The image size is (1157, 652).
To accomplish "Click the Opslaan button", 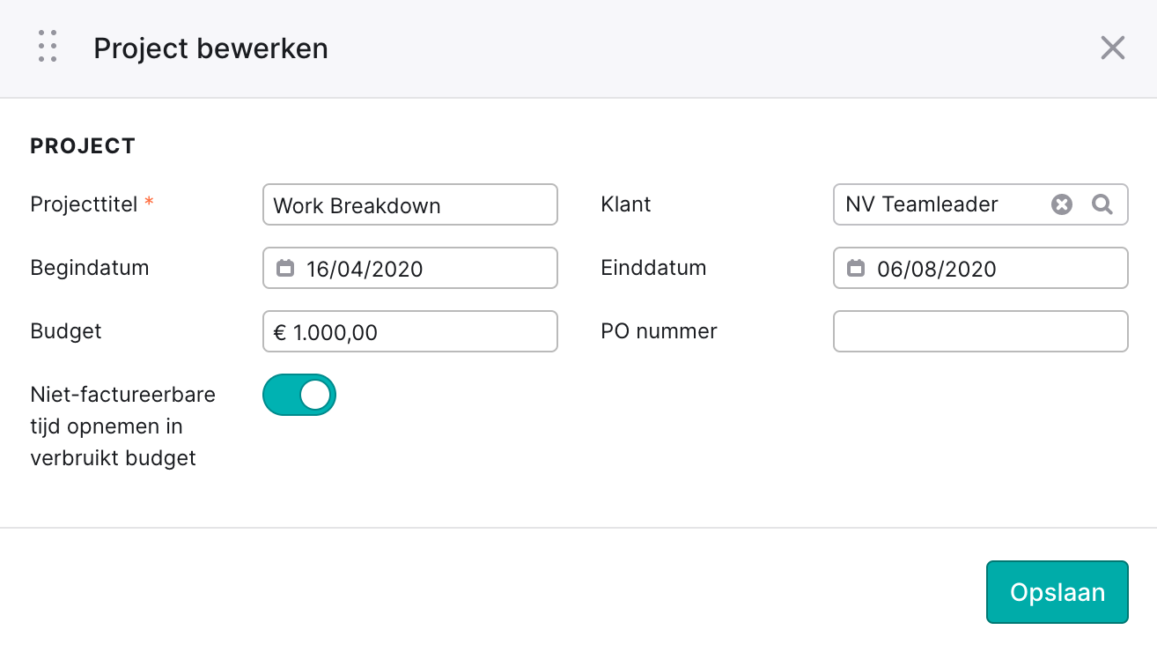I will coord(1058,592).
